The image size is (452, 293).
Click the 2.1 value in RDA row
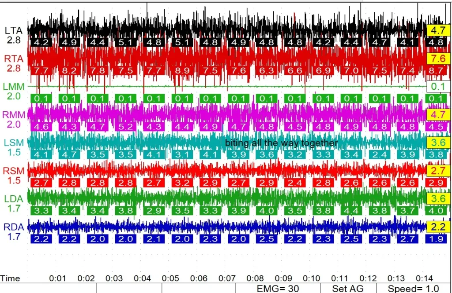click(154, 239)
